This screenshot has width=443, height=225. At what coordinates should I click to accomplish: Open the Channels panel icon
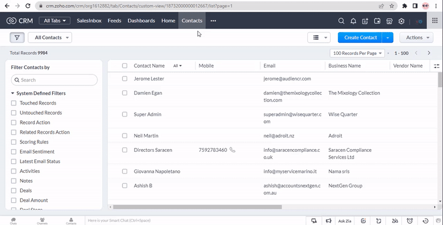pos(42,221)
